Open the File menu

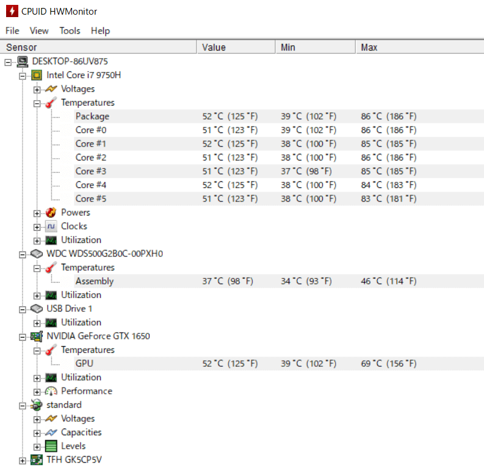(12, 31)
